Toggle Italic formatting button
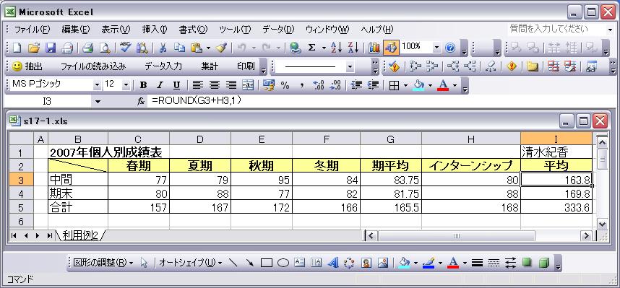The width and height of the screenshot is (620, 288). click(x=160, y=85)
